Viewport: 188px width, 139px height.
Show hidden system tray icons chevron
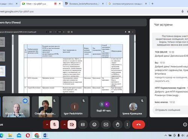click(166, 135)
